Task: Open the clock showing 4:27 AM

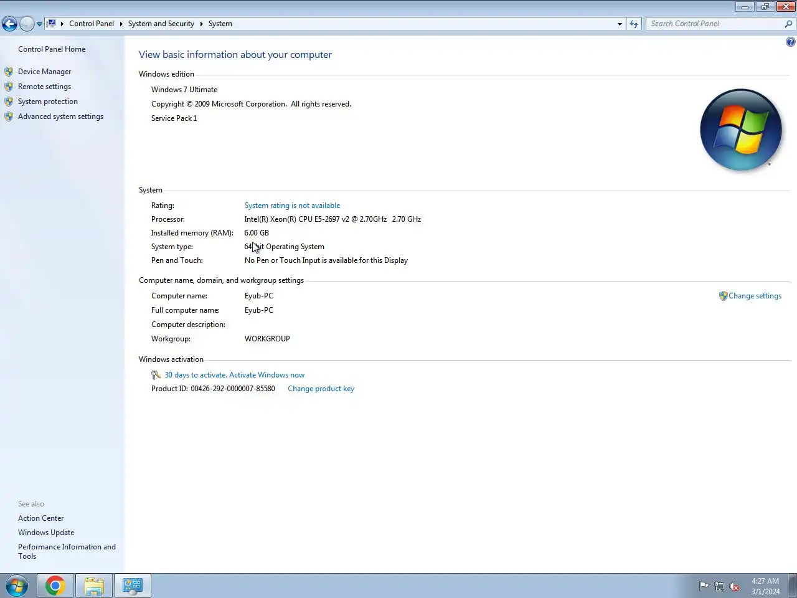Action: tap(765, 586)
